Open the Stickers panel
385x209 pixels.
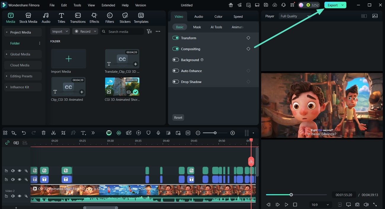point(125,18)
